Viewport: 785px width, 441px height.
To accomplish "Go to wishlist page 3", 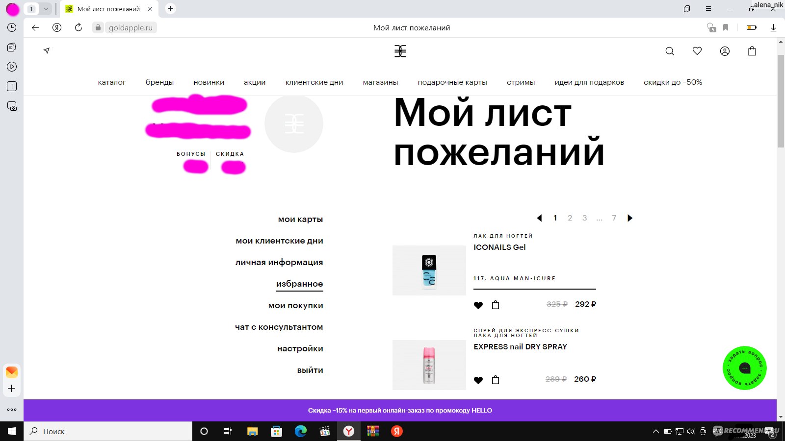I will (584, 218).
